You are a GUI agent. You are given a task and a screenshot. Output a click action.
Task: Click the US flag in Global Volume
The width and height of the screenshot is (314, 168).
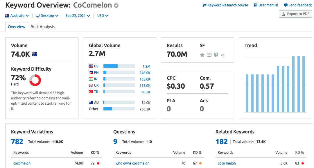tap(91, 66)
